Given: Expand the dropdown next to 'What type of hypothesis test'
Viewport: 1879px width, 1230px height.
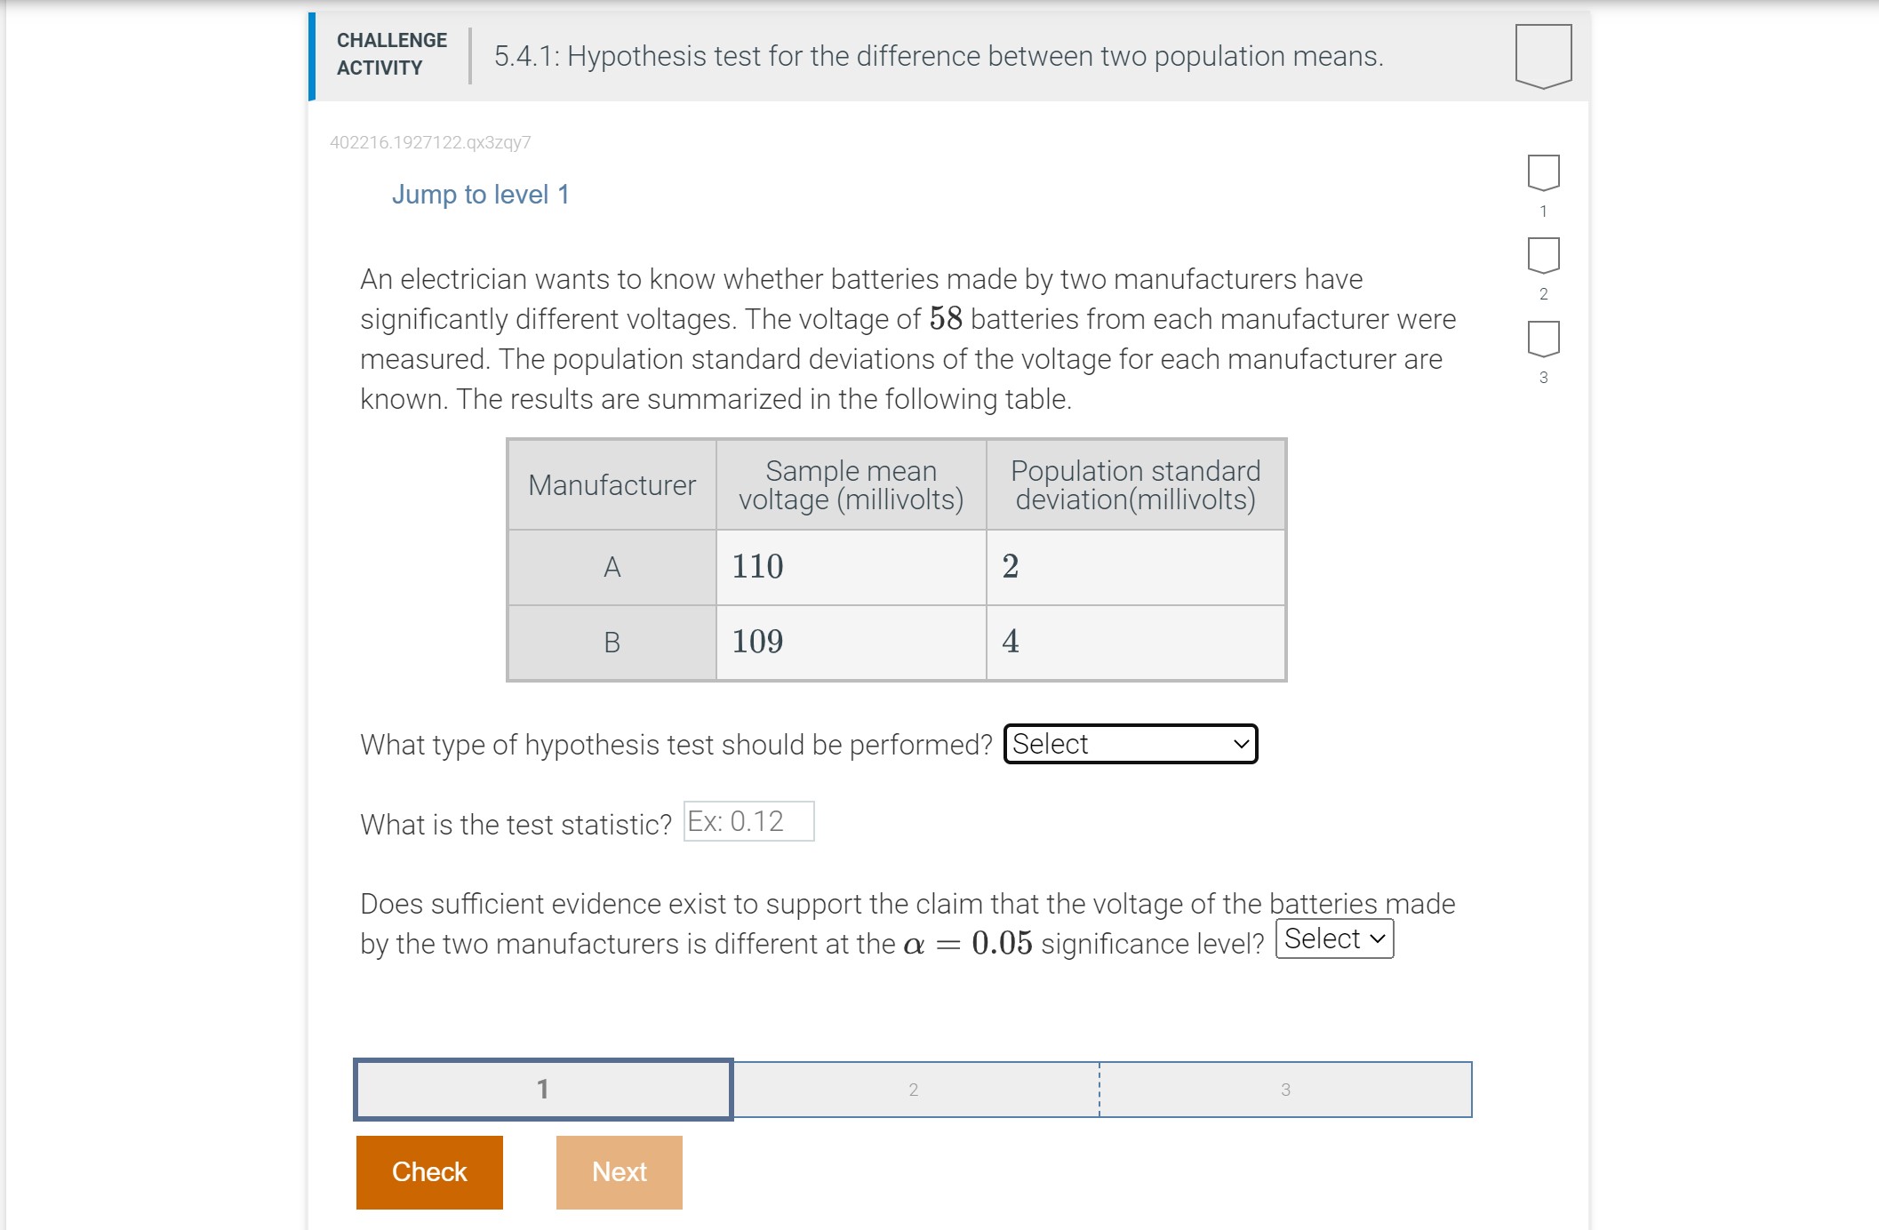Looking at the screenshot, I should (x=1130, y=744).
